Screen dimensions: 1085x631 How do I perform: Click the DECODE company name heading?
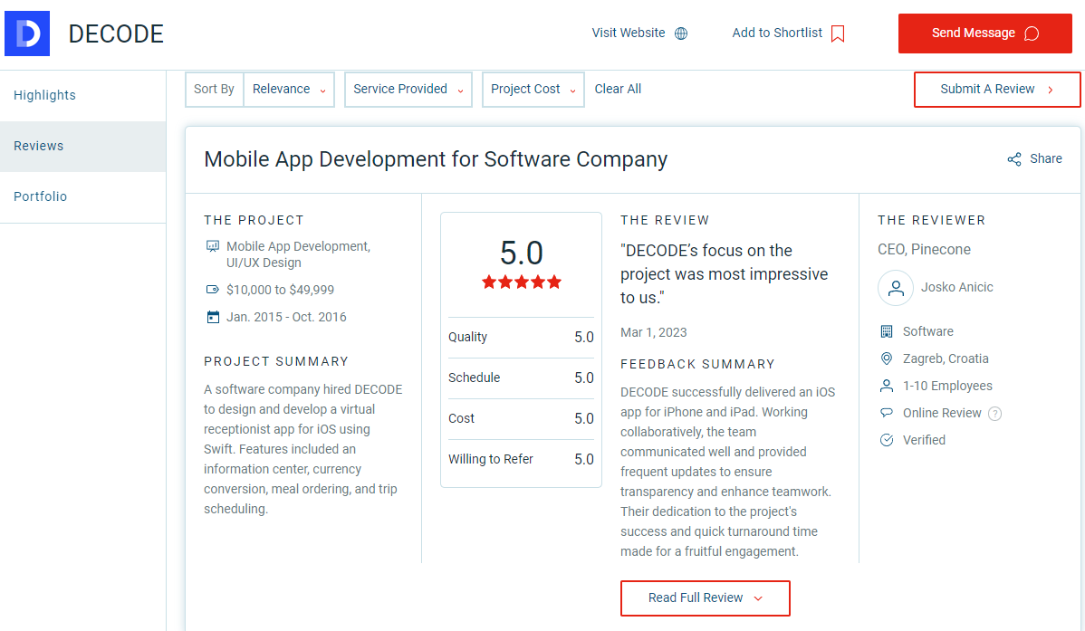coord(116,33)
